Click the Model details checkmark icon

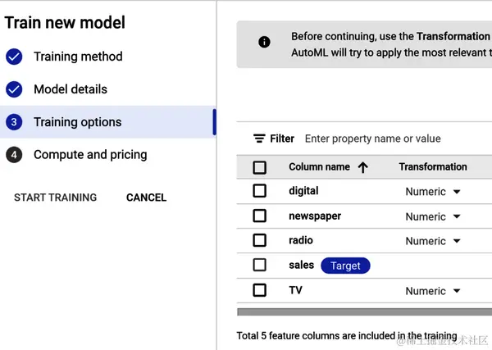14,89
